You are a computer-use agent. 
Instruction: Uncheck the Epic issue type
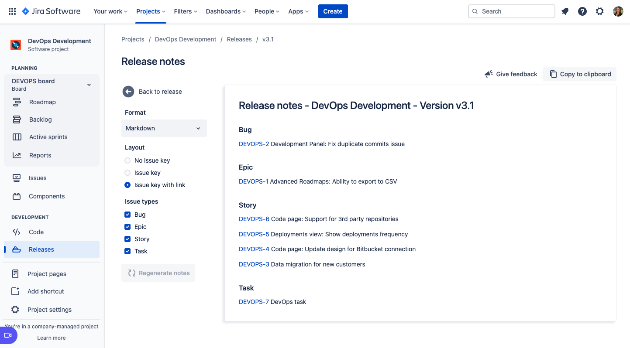pyautogui.click(x=127, y=227)
